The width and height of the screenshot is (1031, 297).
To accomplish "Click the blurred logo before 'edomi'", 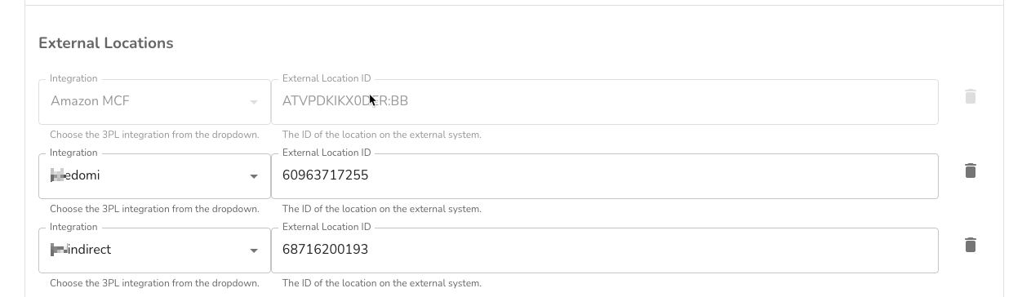I will click(57, 175).
